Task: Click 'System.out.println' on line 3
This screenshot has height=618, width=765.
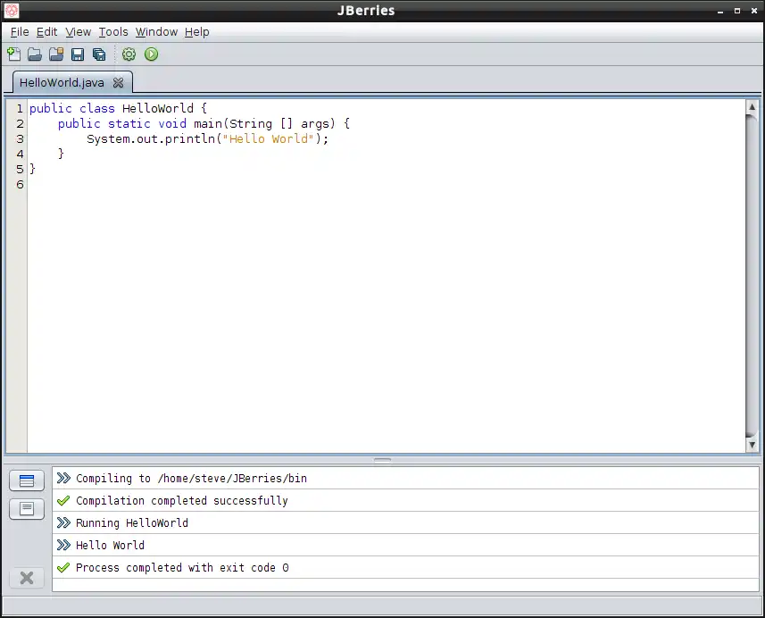Action: tap(151, 138)
